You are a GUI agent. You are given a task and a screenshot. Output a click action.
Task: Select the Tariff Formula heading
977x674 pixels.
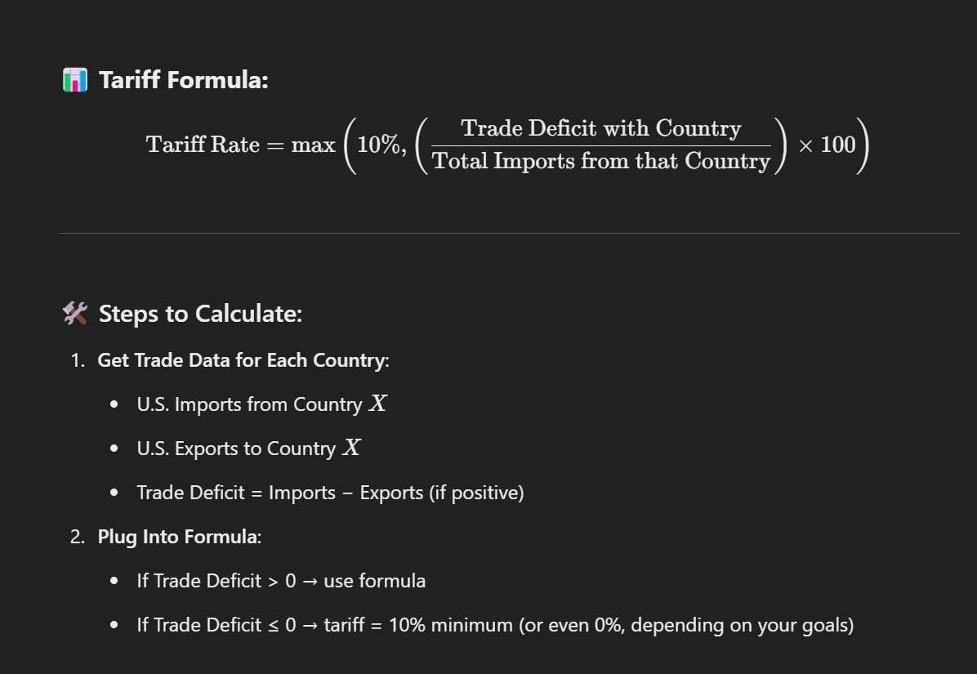point(183,80)
